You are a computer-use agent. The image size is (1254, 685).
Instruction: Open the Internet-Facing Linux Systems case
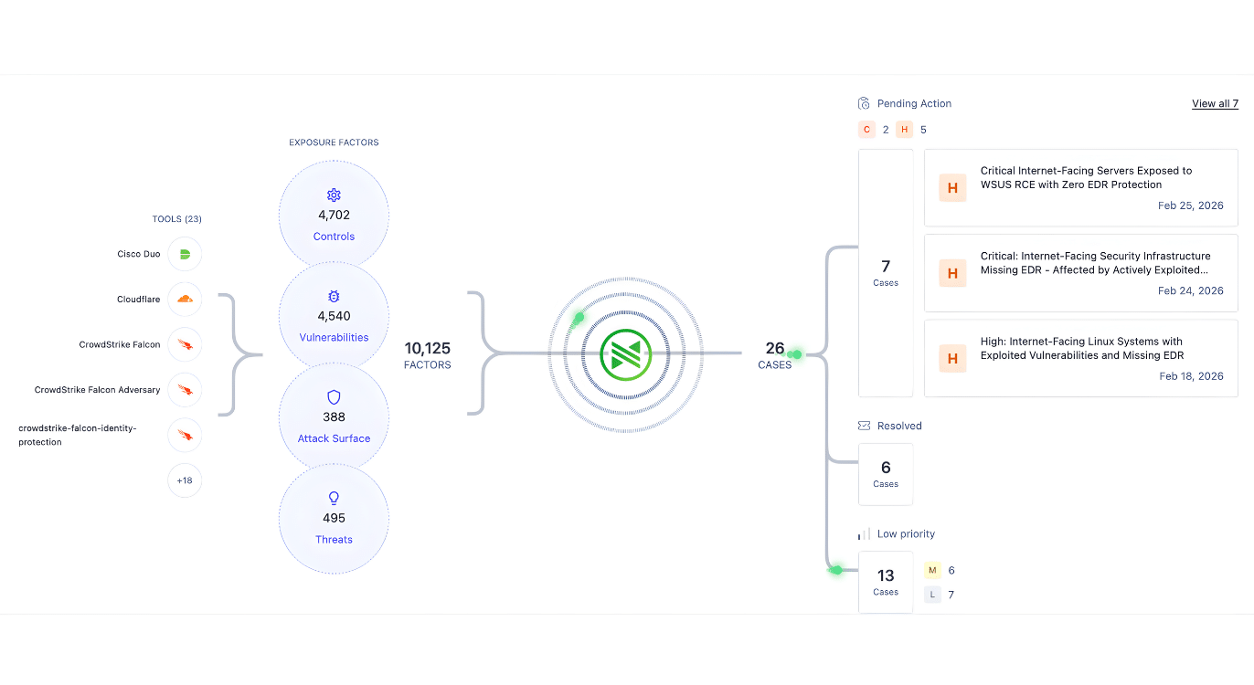point(1080,358)
